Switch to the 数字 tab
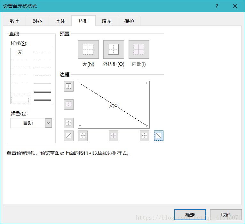Viewport: 245px width, 224px height. pos(14,21)
